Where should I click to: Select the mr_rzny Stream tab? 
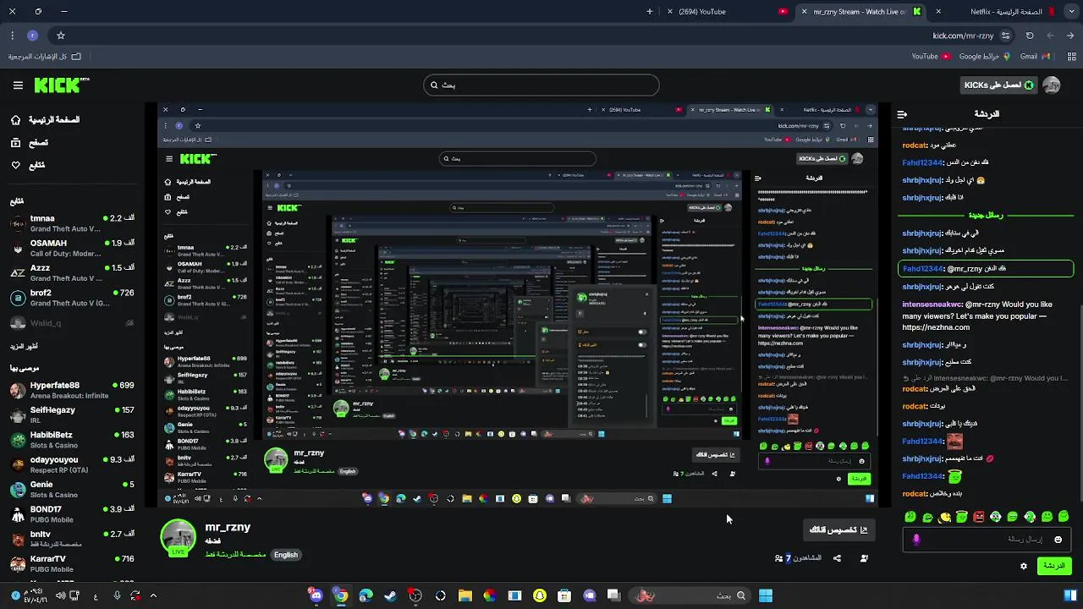tap(859, 12)
